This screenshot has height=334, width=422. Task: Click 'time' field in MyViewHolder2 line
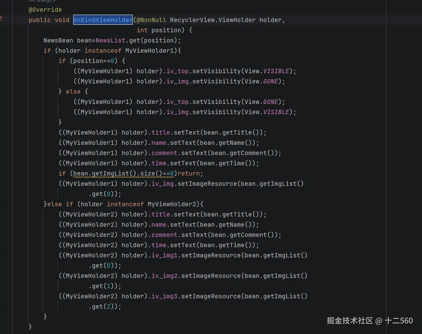[159, 245]
